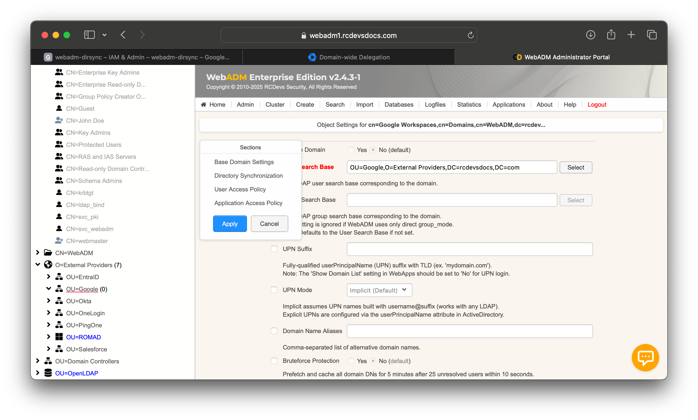Expand the CN=WebADM tree node
The width and height of the screenshot is (698, 420).
click(38, 252)
